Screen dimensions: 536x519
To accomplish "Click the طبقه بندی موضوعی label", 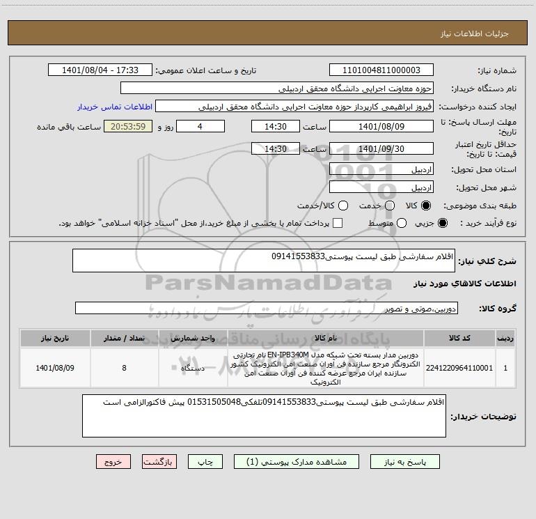I will [480, 206].
